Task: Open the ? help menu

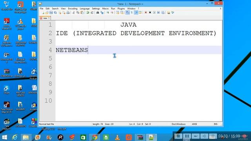Action: click(138, 9)
